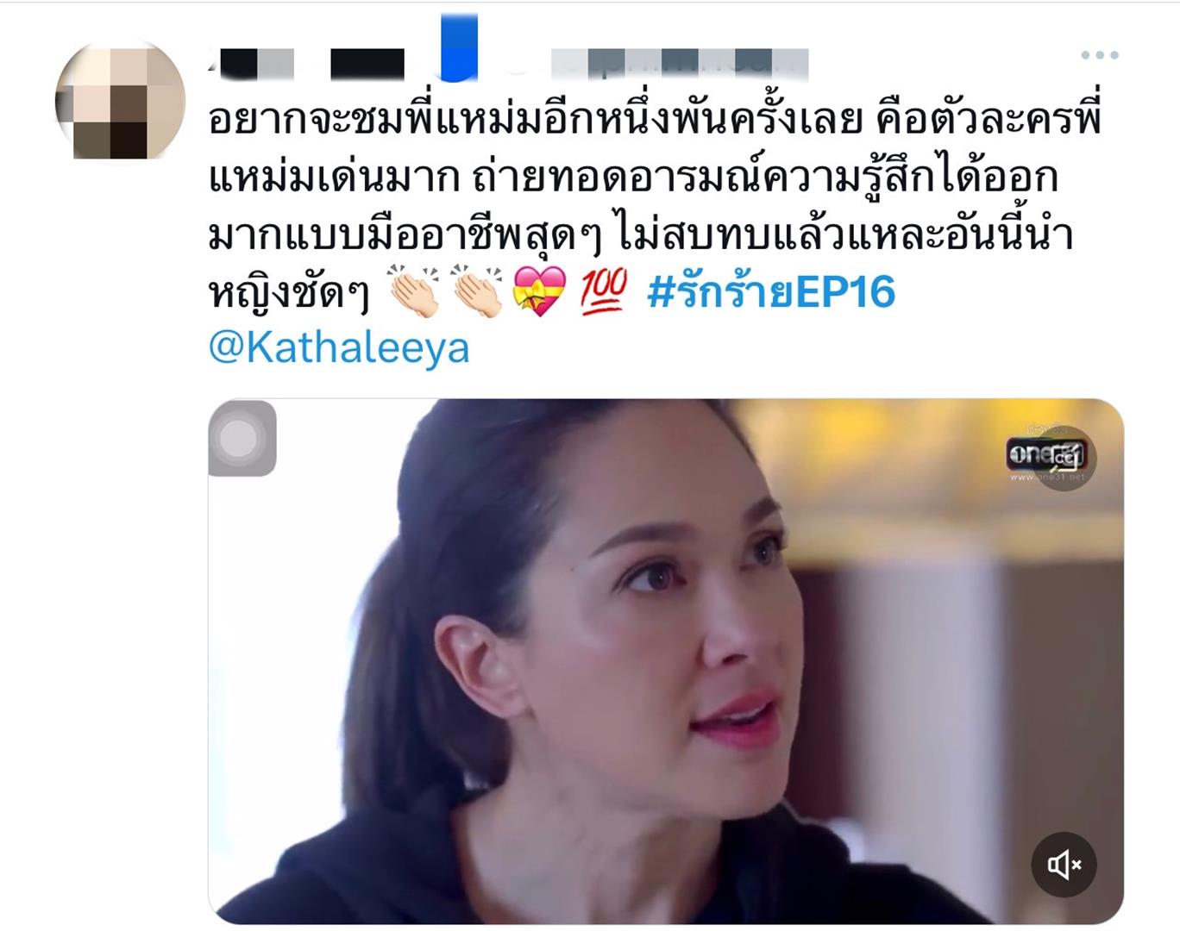Play the video of the woman's face

pos(666,661)
